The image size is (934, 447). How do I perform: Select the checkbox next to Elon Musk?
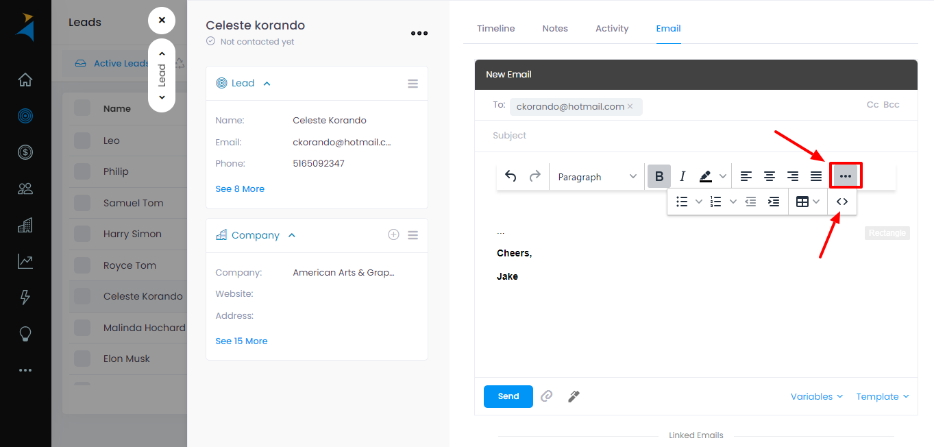coord(82,359)
